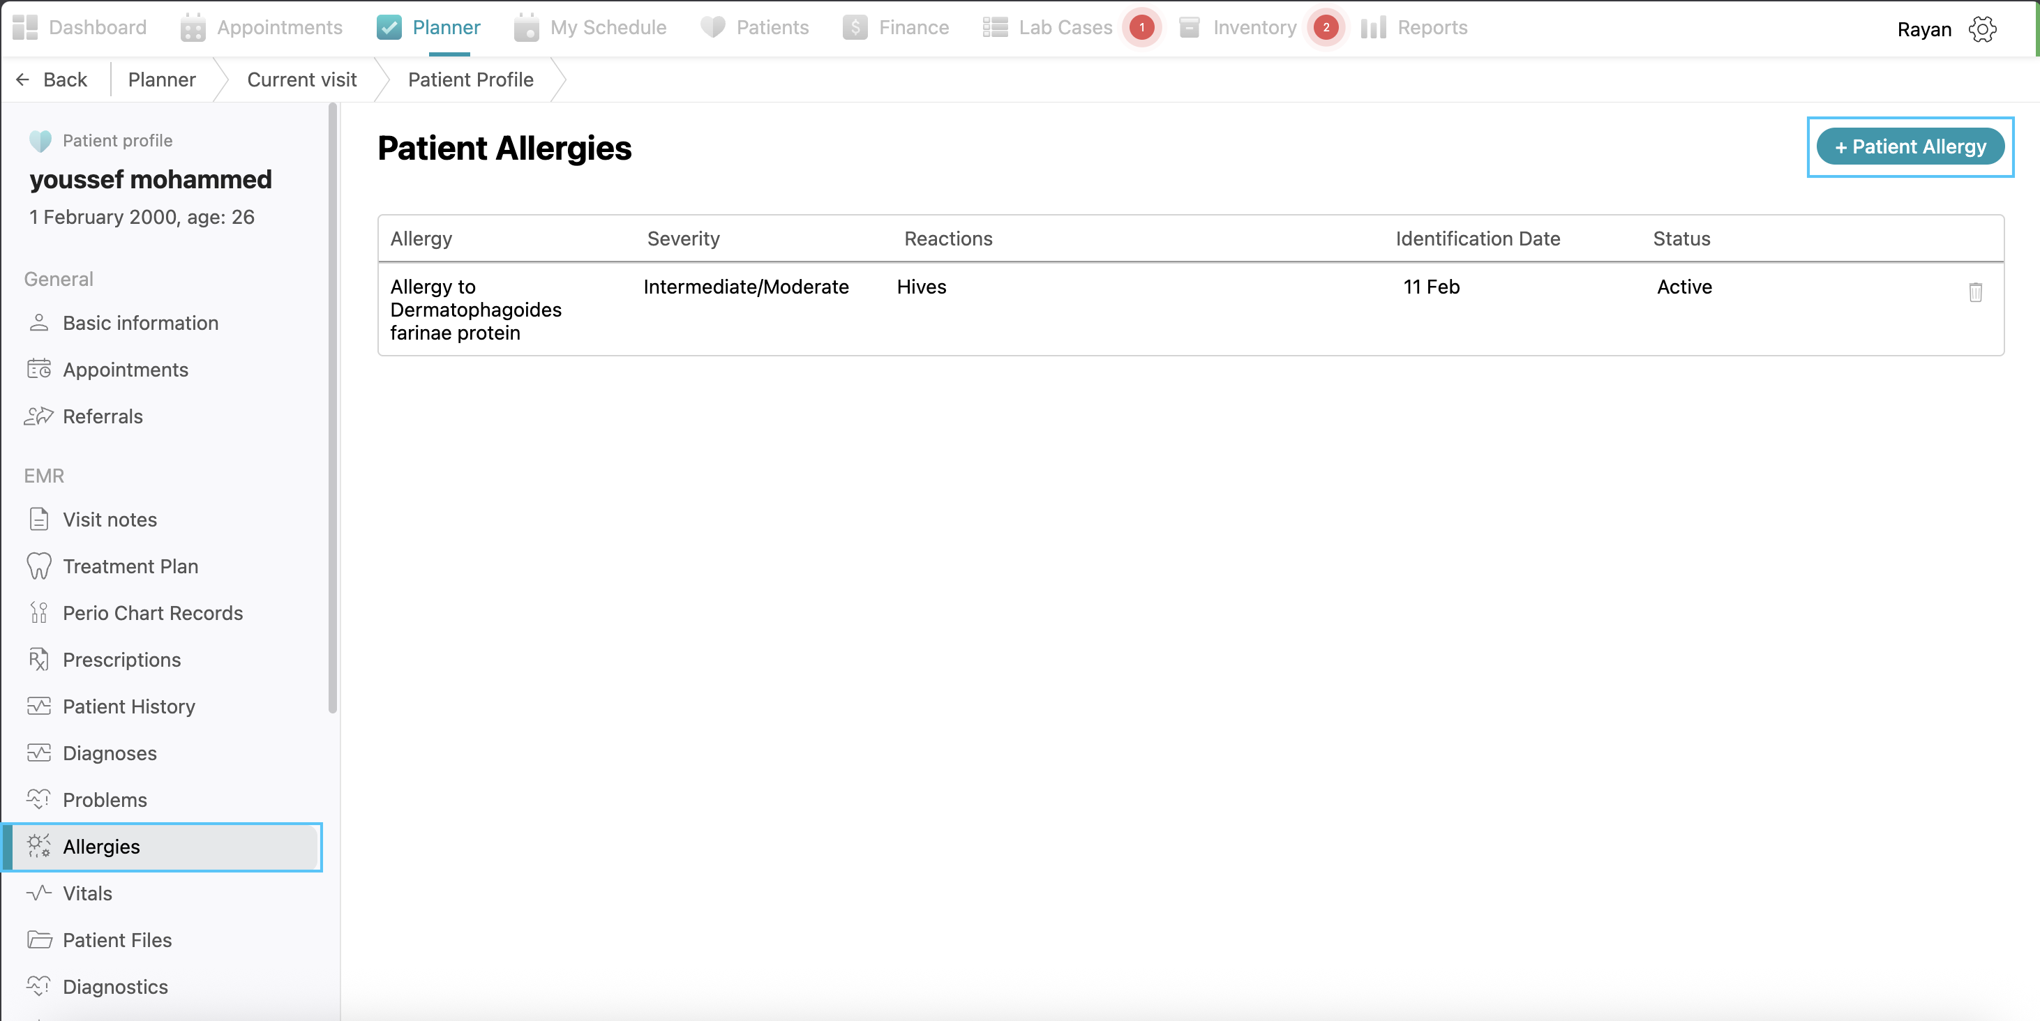This screenshot has width=2040, height=1021.
Task: Click the Vitals pulse icon
Action: [39, 893]
